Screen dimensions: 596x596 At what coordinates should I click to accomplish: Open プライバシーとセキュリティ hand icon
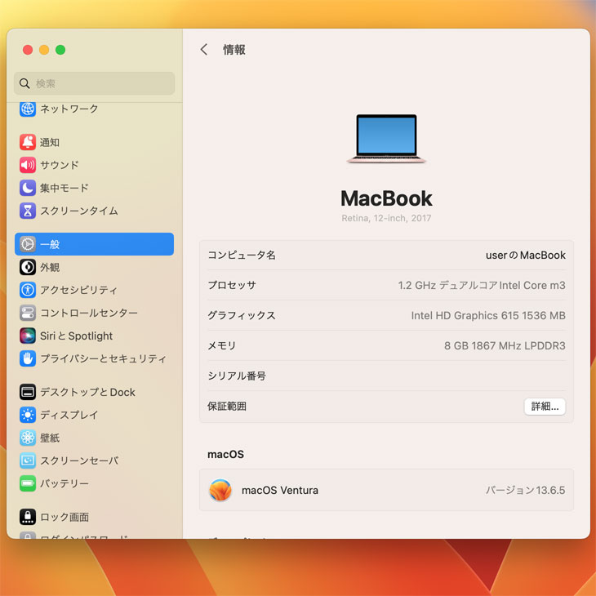pos(28,358)
